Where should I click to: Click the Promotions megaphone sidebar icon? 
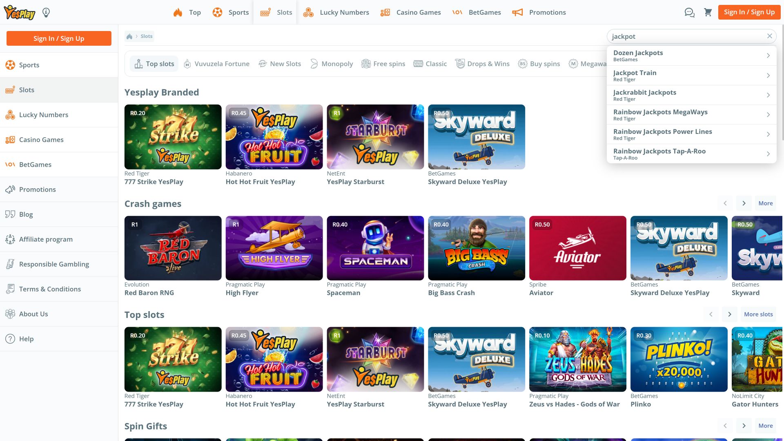(x=10, y=189)
